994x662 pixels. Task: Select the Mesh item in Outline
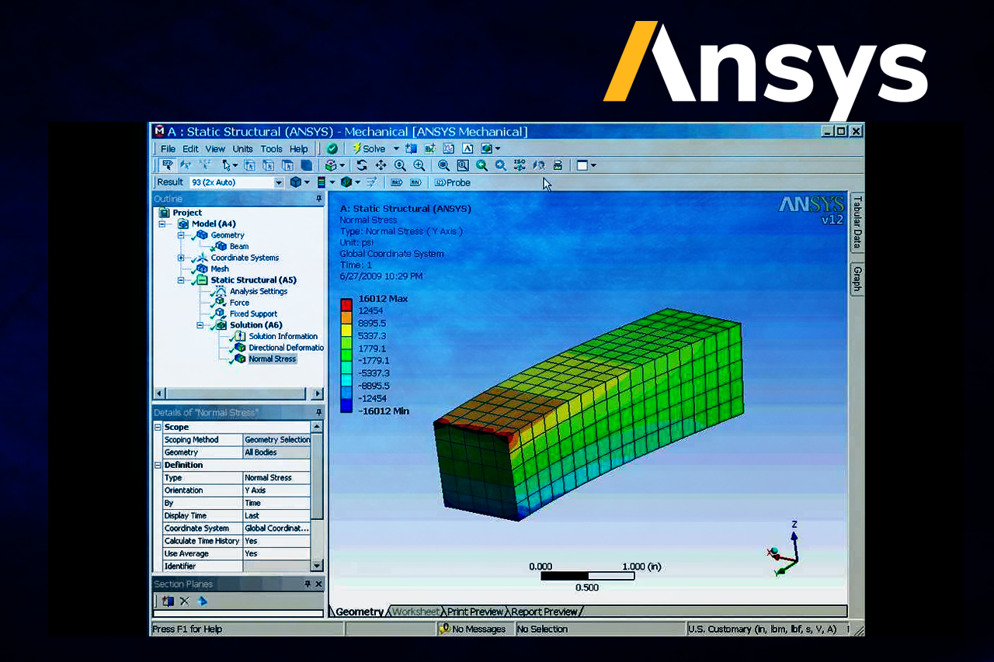pos(220,269)
